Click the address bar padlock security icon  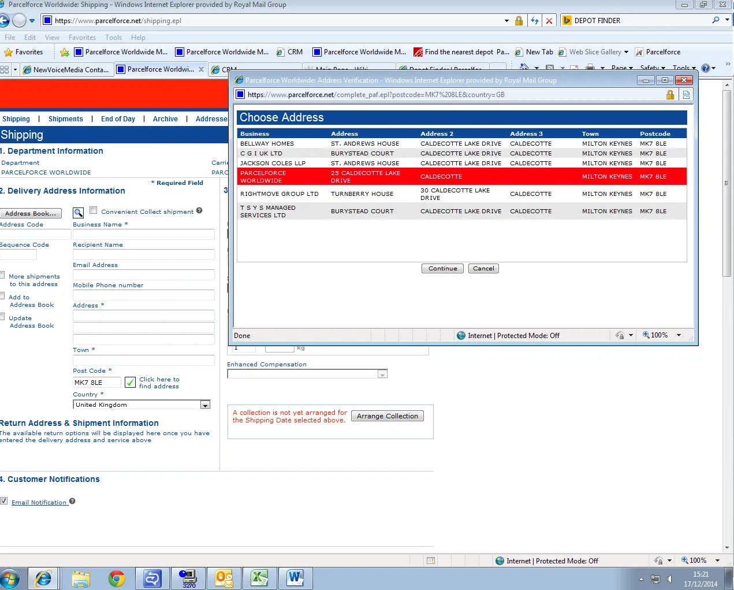point(519,21)
